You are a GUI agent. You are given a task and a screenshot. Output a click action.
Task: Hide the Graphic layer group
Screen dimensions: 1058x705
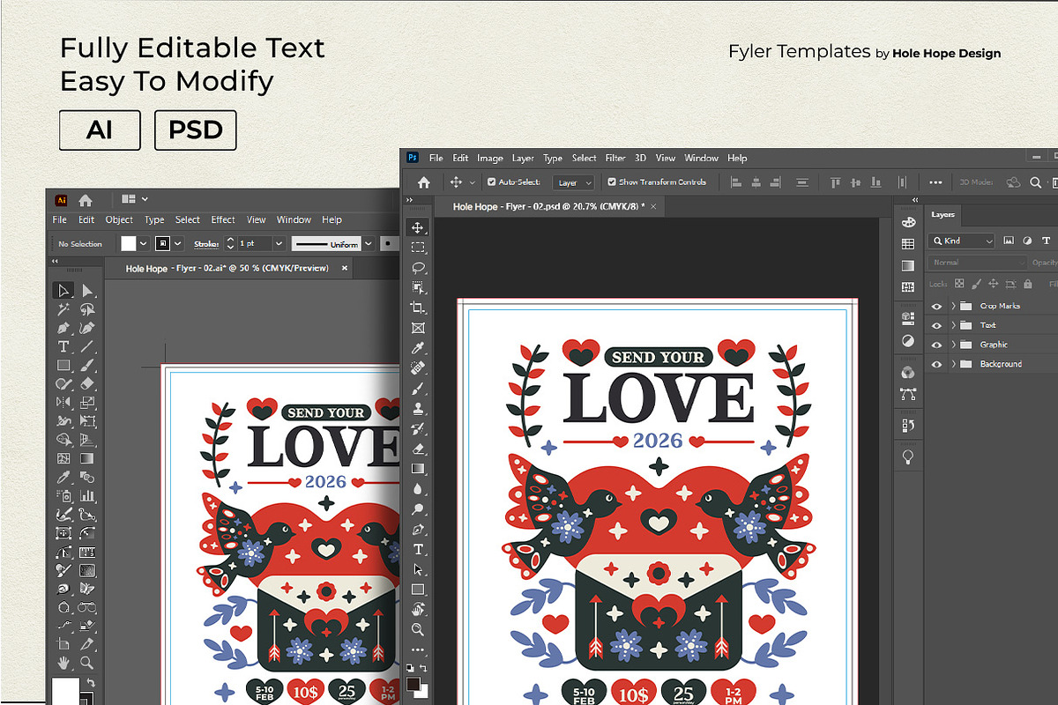click(936, 345)
